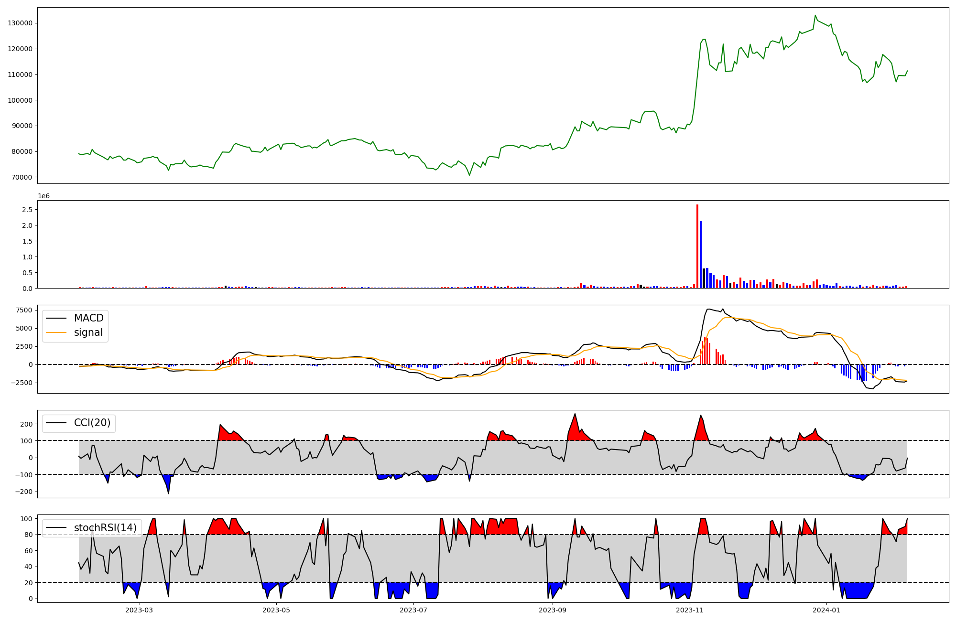Click the 2023-09 x-axis date label

[x=553, y=610]
